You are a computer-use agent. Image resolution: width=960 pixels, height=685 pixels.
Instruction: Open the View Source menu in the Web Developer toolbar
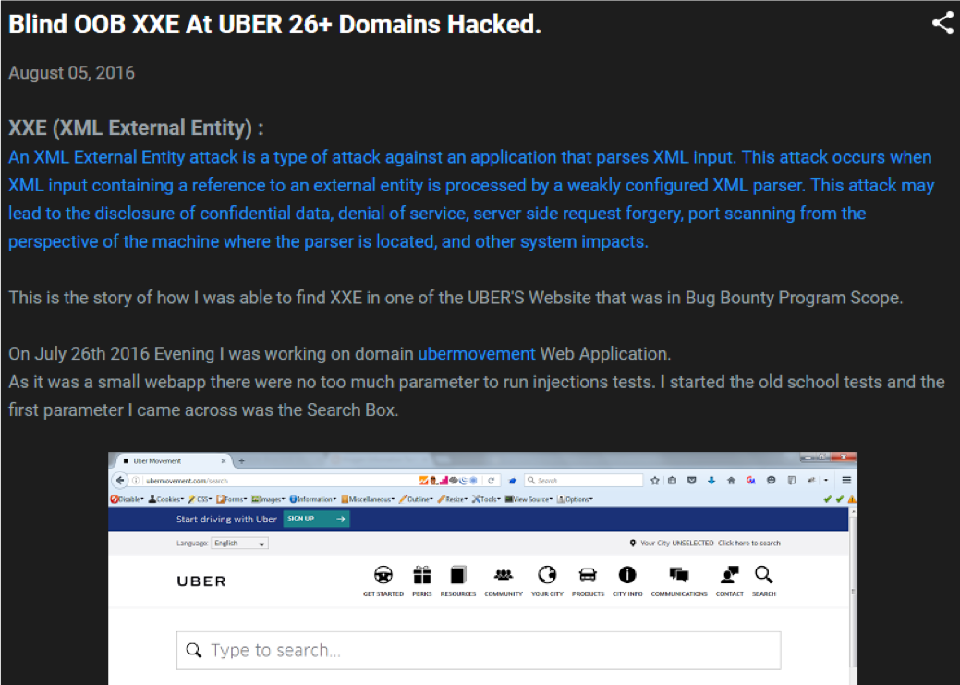529,499
